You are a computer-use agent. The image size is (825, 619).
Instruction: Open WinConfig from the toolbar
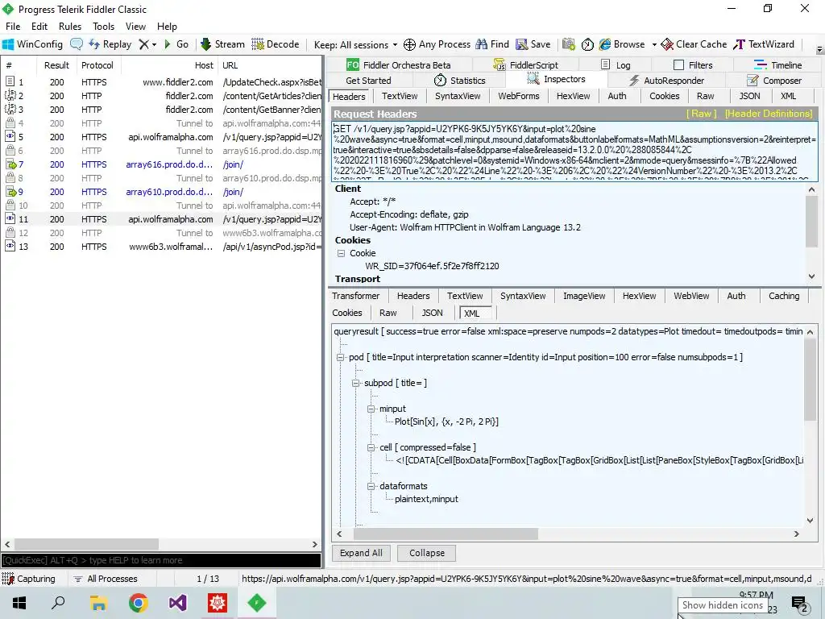(x=32, y=44)
